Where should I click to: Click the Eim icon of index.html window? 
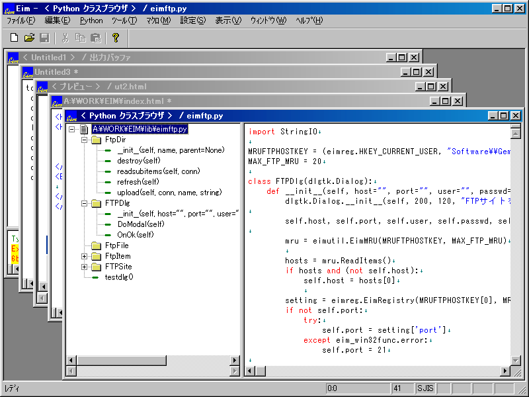57,101
